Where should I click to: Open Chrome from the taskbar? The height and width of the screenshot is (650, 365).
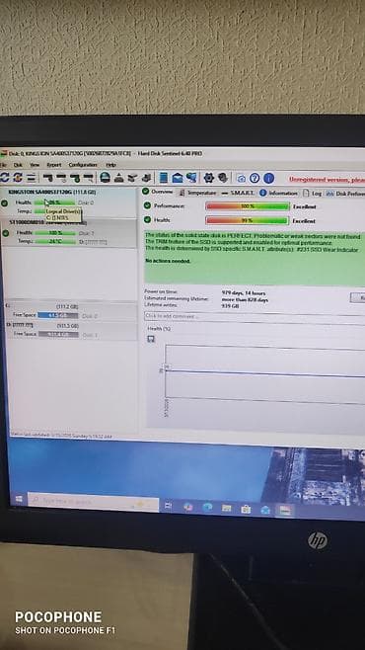coord(187,507)
